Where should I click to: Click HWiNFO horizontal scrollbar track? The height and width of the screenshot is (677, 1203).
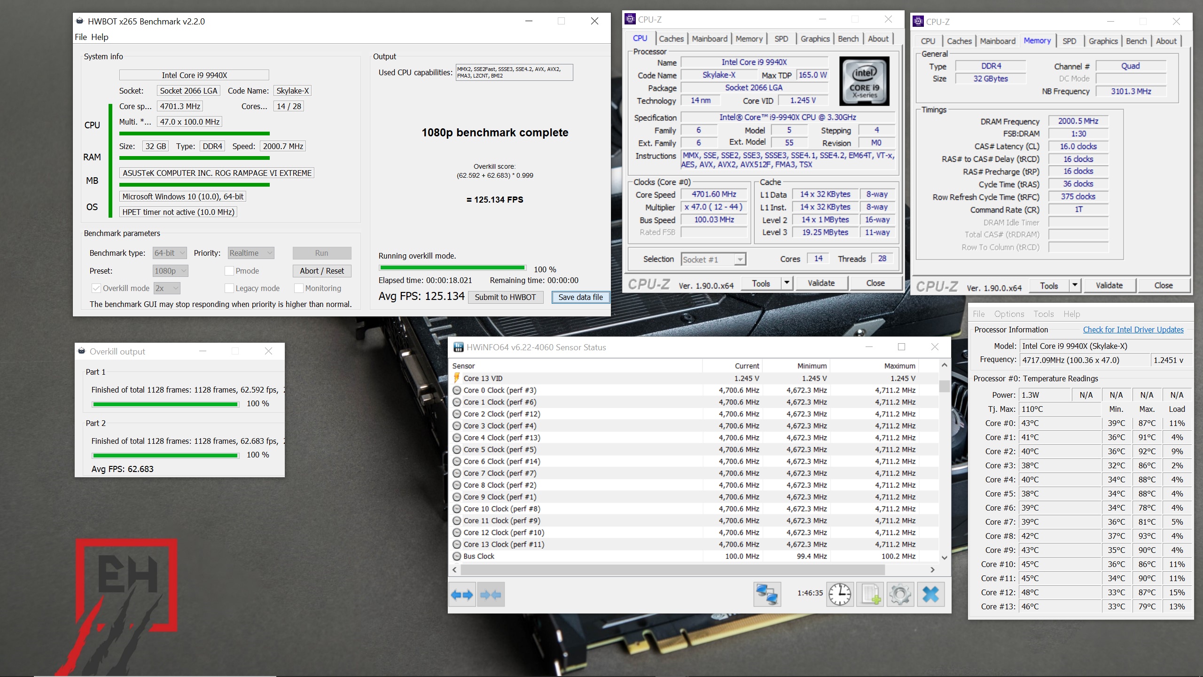pos(693,570)
